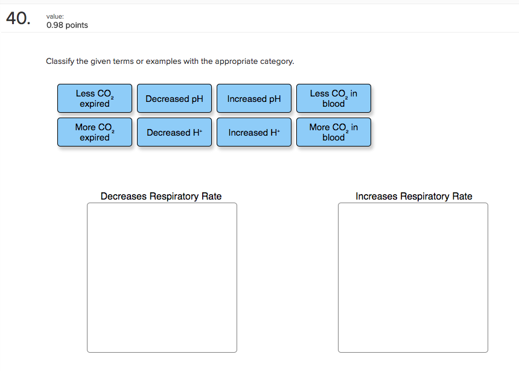Image resolution: width=519 pixels, height=372 pixels.
Task: Select the "Less CO2 expired" tile
Action: (95, 98)
